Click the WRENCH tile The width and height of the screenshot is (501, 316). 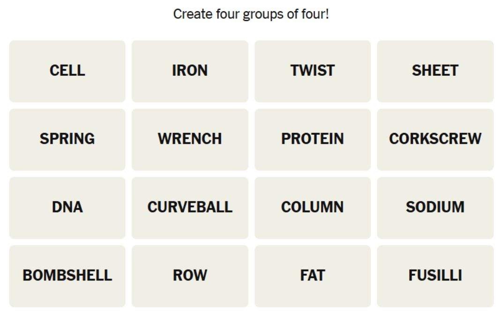pos(190,139)
